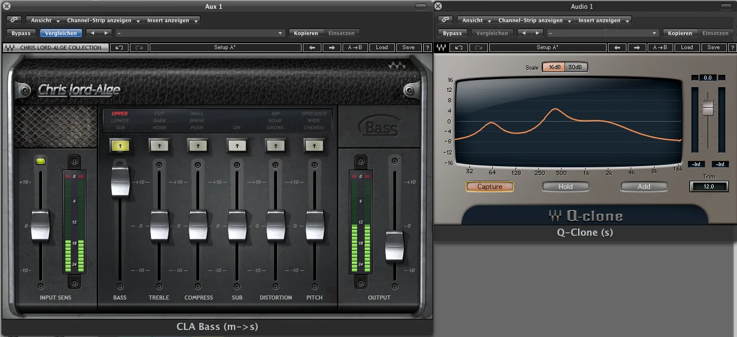Close the Audio 1 plugin window
The height and width of the screenshot is (337, 737).
438,6
